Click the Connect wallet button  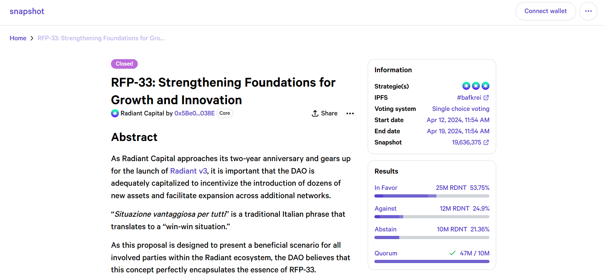(x=545, y=11)
